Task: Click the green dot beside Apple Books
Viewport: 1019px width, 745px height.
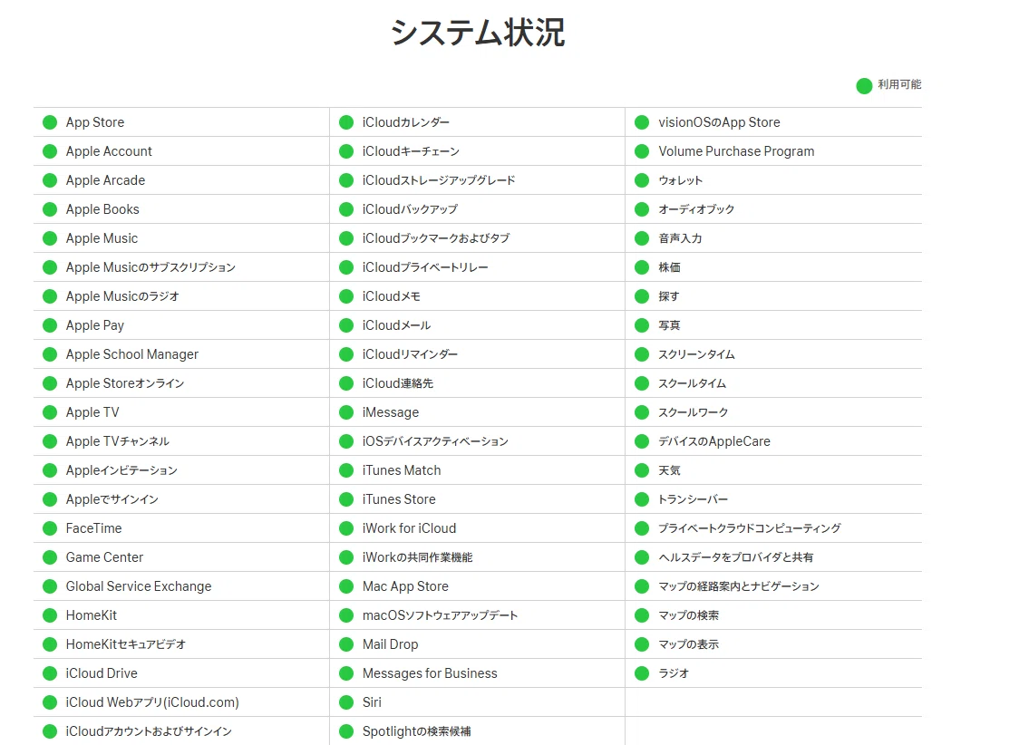Action: pyautogui.click(x=50, y=209)
